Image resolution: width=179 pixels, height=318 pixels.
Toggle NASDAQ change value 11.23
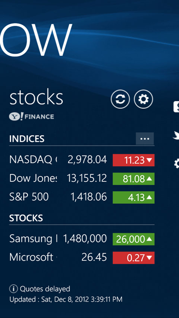(134, 160)
